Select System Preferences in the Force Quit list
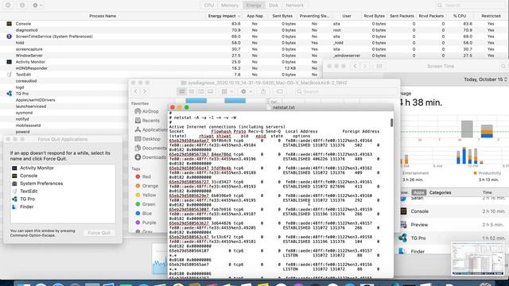 click(63, 184)
